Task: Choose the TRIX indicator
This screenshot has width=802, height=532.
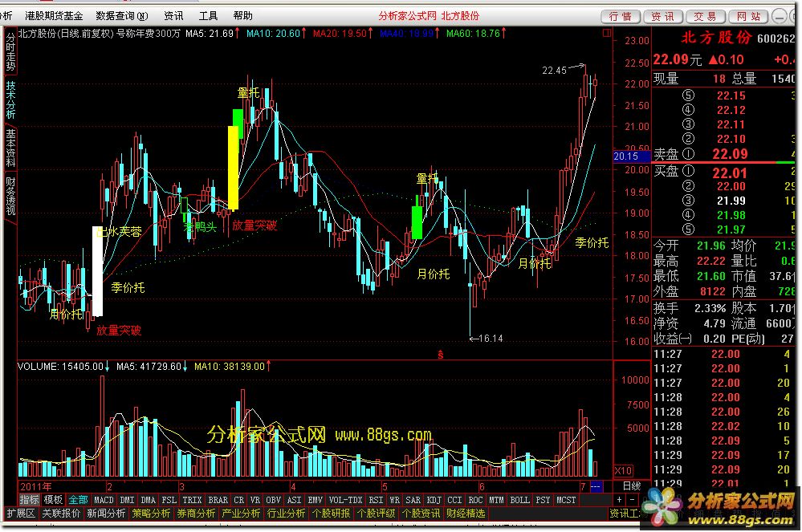Action: click(192, 500)
